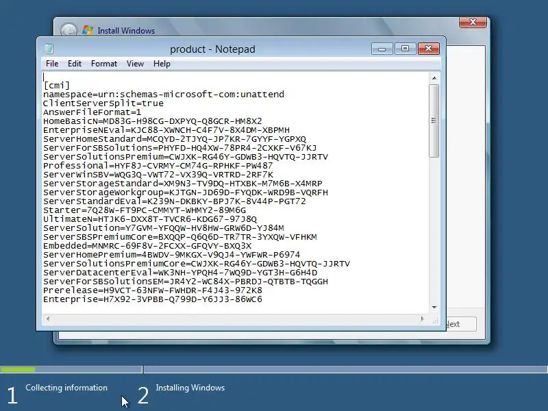Click the HomeBasicN key line

[x=152, y=121]
